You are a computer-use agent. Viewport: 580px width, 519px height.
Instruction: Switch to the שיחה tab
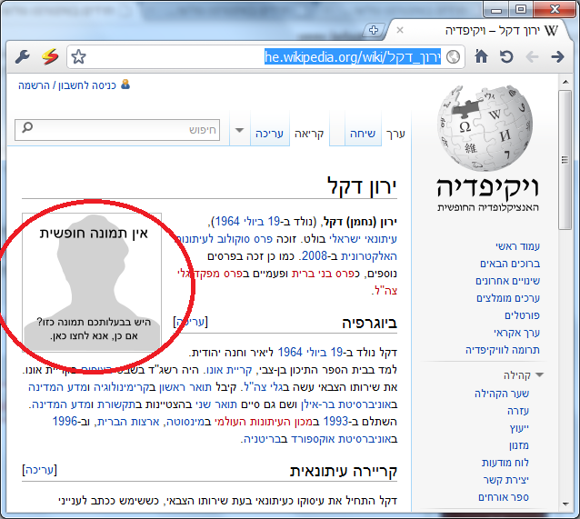tap(363, 134)
